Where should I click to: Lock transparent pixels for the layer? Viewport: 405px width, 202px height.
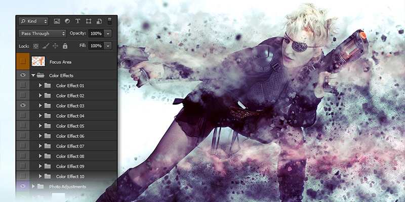(35, 46)
